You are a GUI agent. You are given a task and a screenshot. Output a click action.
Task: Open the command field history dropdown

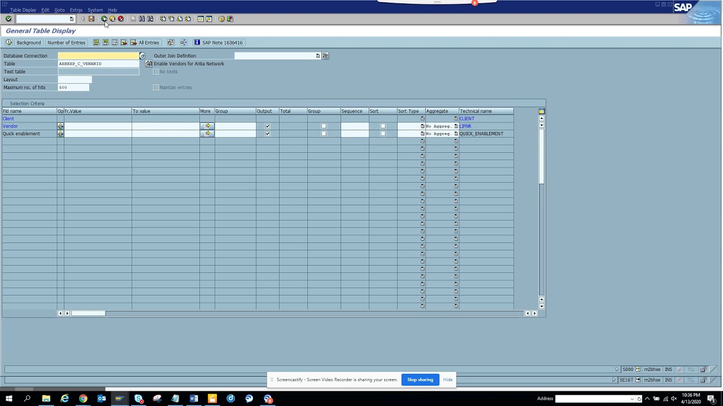click(71, 19)
